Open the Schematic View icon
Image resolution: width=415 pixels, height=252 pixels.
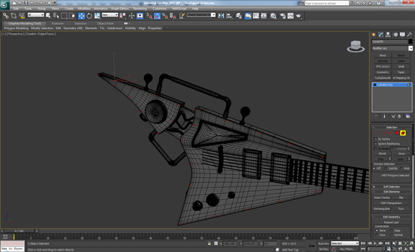264,16
